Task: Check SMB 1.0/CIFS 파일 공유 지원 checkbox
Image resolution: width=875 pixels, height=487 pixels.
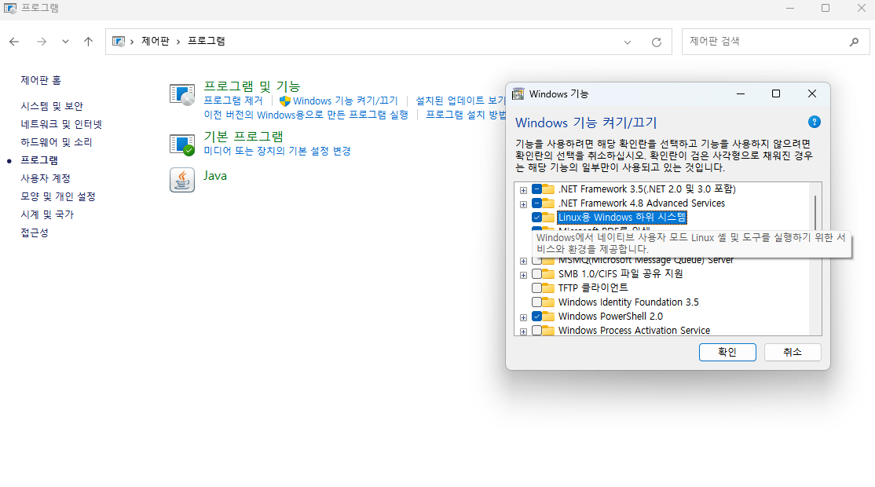Action: tap(536, 274)
